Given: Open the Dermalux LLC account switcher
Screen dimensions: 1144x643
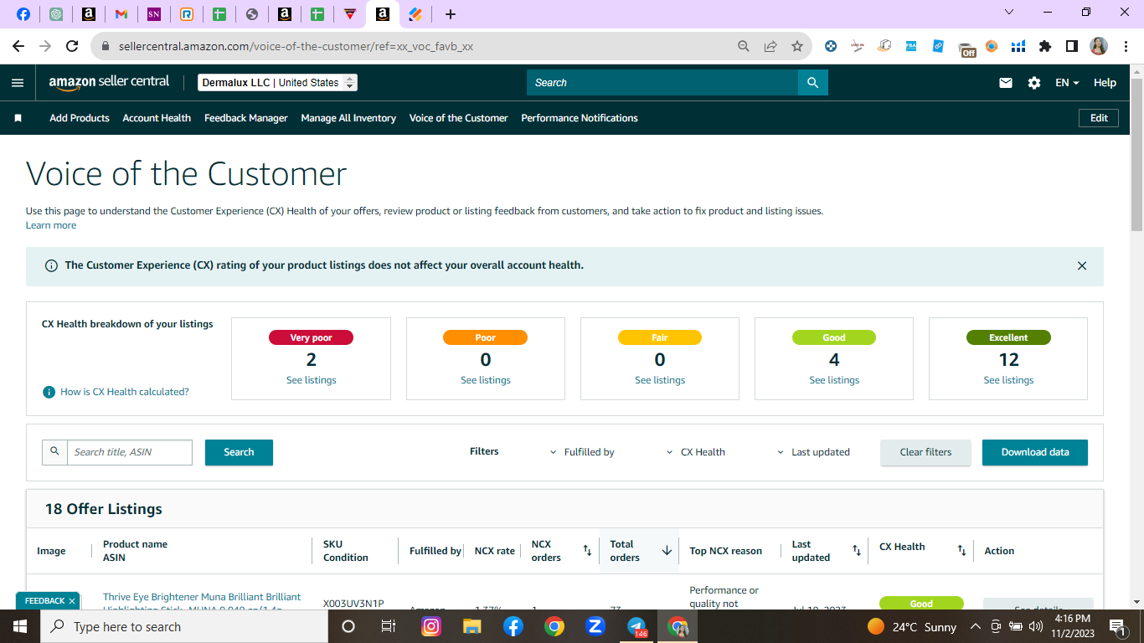Looking at the screenshot, I should (278, 83).
